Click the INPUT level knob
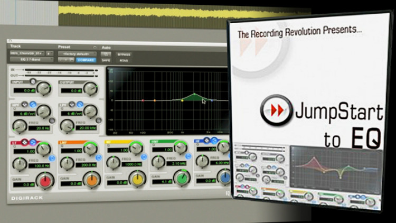This screenshot has height=223, width=396. pos(44,88)
